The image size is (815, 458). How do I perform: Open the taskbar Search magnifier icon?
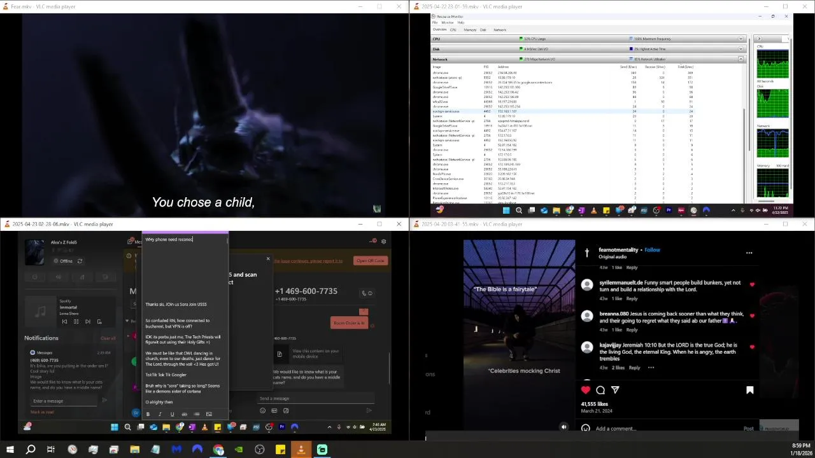tap(31, 450)
